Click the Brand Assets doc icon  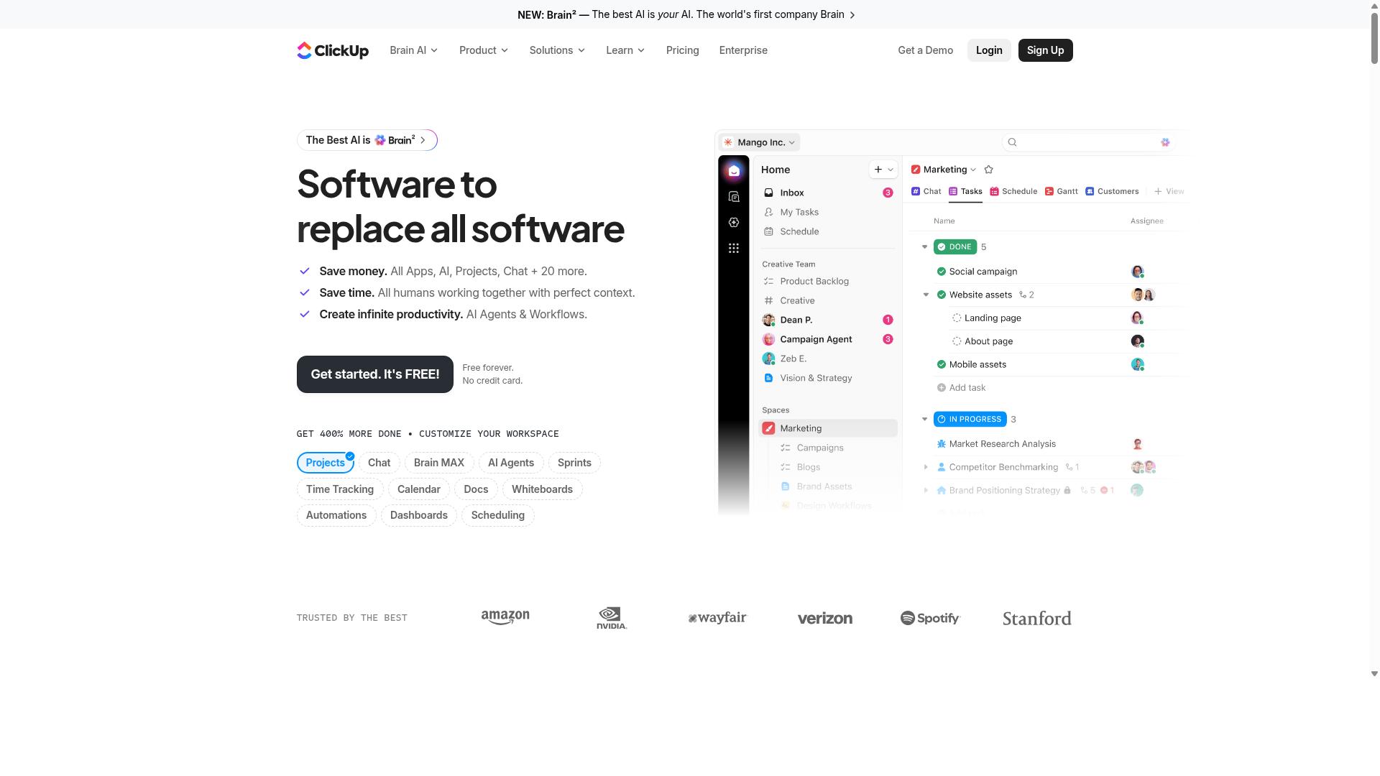(786, 486)
